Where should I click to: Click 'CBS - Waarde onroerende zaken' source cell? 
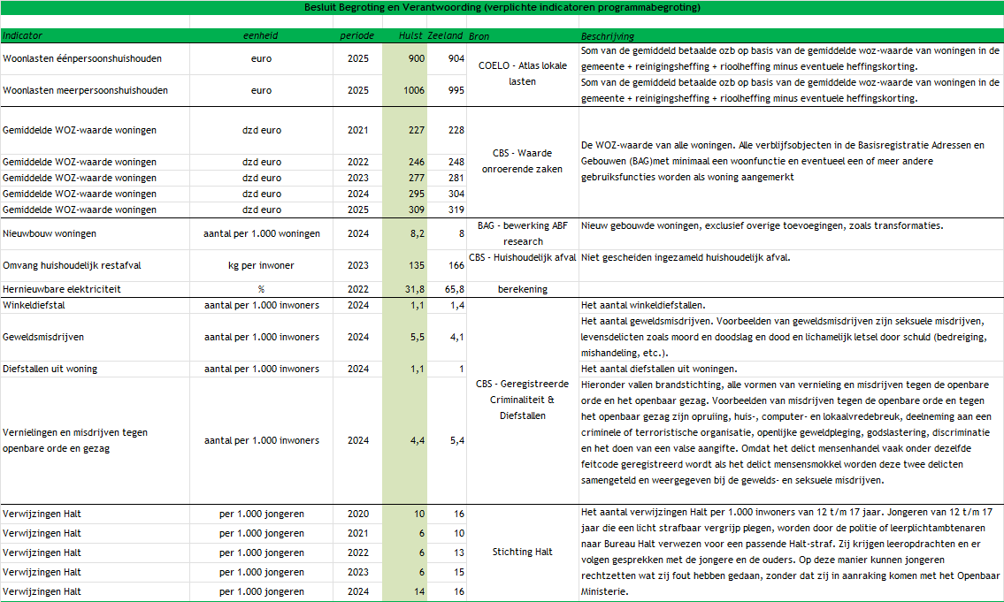[x=522, y=161]
